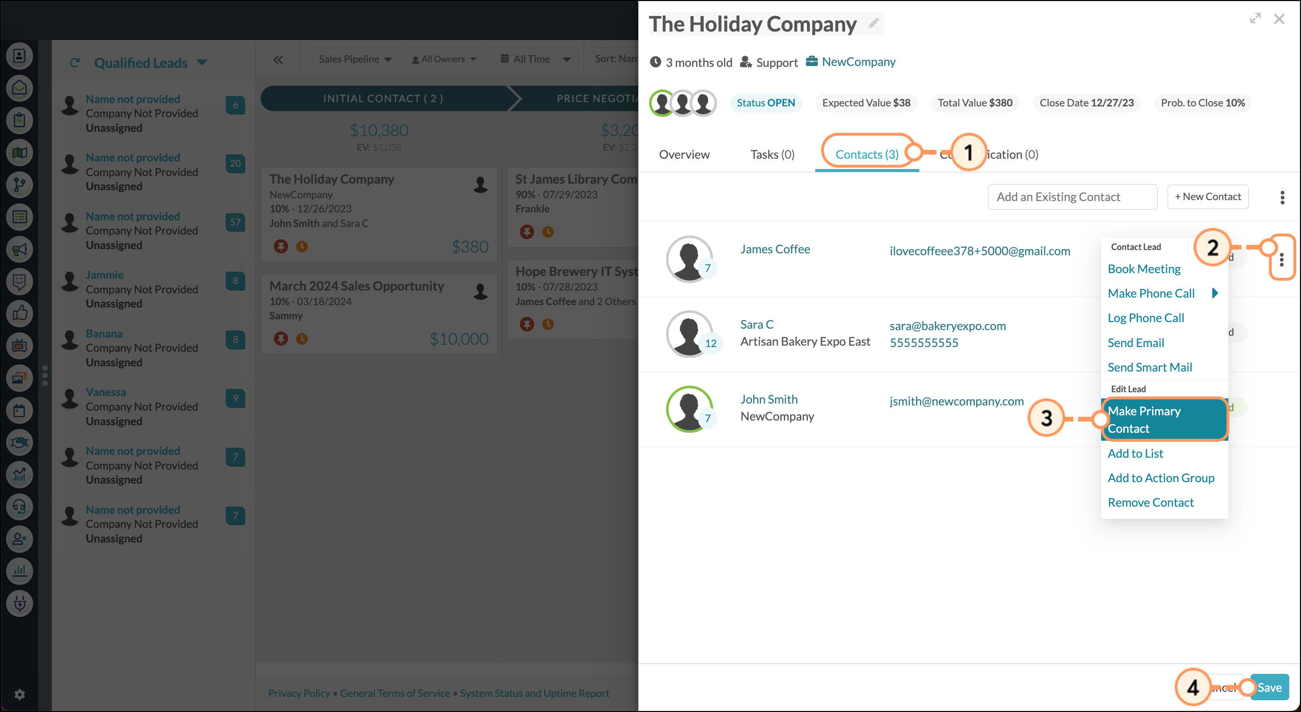The width and height of the screenshot is (1301, 712).
Task: Choose Send Email from the menu
Action: pyautogui.click(x=1136, y=343)
